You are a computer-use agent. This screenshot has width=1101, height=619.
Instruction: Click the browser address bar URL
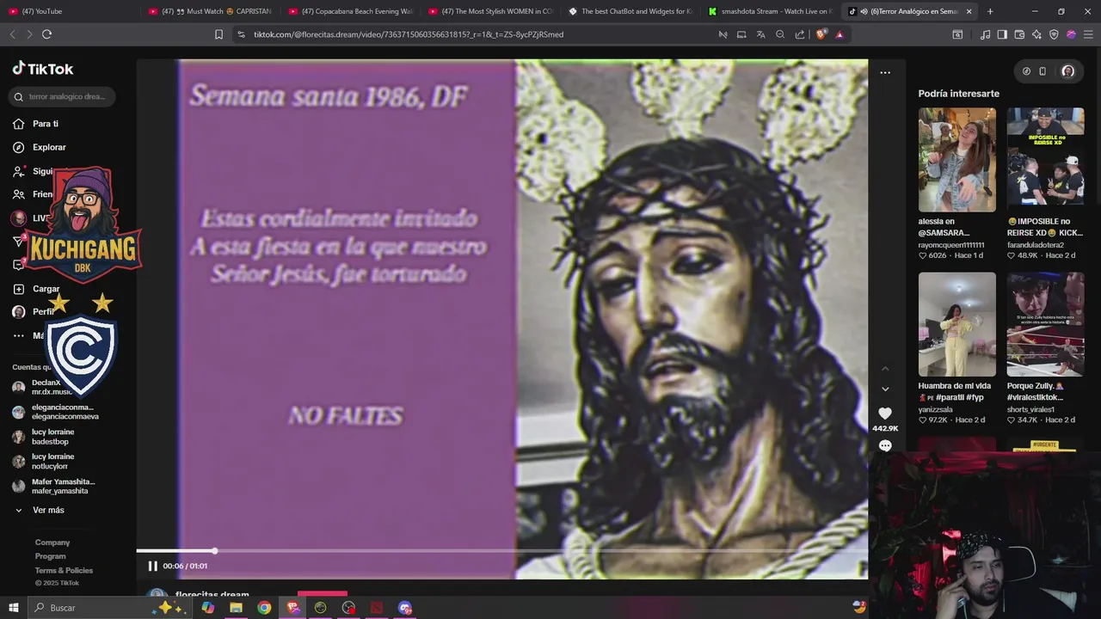tap(409, 34)
